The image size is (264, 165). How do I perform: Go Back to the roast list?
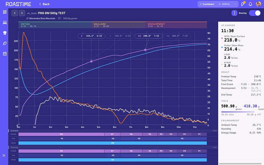(x=44, y=4)
